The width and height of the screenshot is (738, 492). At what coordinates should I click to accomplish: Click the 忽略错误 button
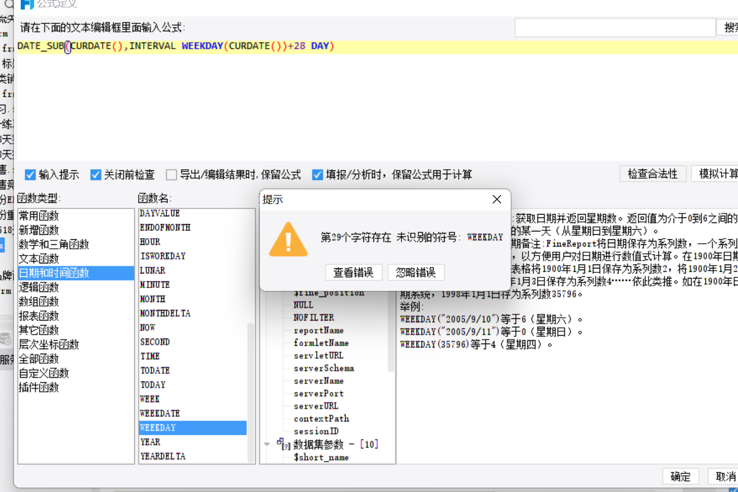(x=415, y=272)
